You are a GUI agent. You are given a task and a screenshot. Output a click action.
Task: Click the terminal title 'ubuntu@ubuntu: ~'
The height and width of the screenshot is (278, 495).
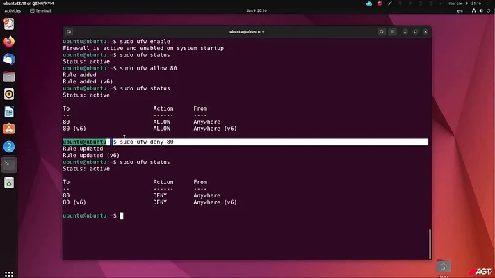click(247, 31)
